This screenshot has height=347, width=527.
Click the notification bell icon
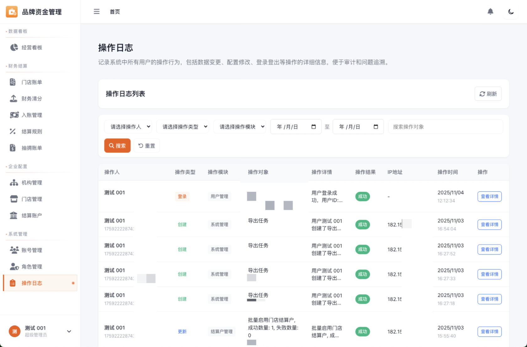click(490, 12)
